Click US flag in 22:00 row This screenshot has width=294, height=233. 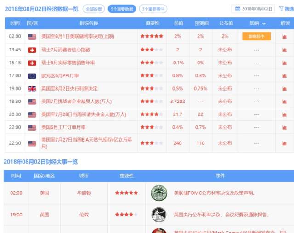point(32,128)
